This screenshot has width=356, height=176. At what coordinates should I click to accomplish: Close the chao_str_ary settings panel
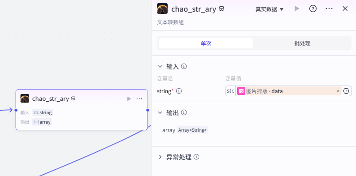[x=345, y=9]
